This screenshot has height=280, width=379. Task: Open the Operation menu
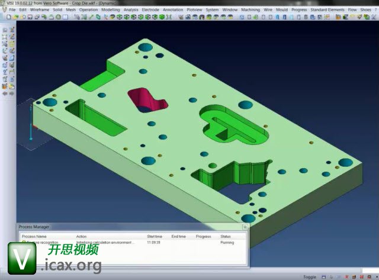[x=88, y=10]
